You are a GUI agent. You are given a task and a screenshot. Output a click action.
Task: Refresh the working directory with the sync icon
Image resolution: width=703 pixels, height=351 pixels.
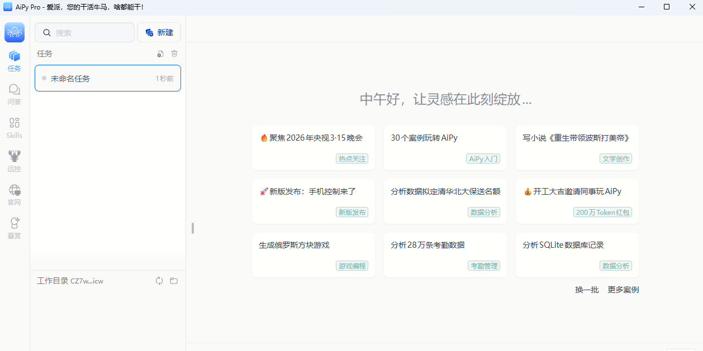coord(159,281)
